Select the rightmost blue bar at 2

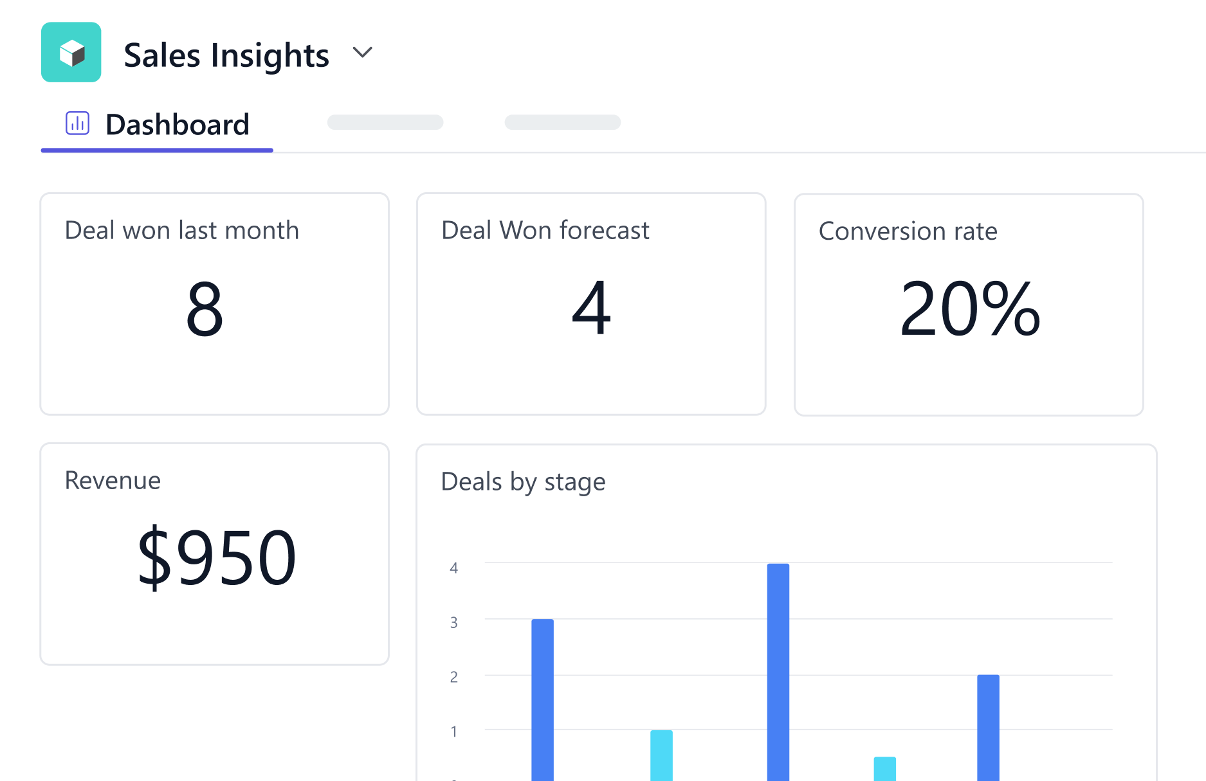[x=988, y=726]
